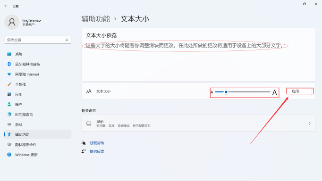Screen dimensions: 322x181
Task: Select the 游戏 controller icon
Action: point(9,124)
